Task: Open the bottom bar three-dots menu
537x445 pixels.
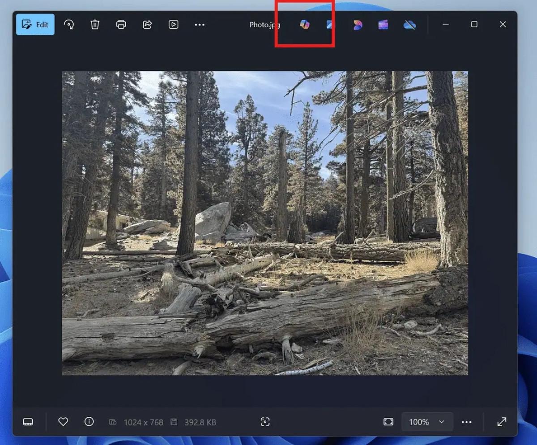Action: (x=467, y=422)
